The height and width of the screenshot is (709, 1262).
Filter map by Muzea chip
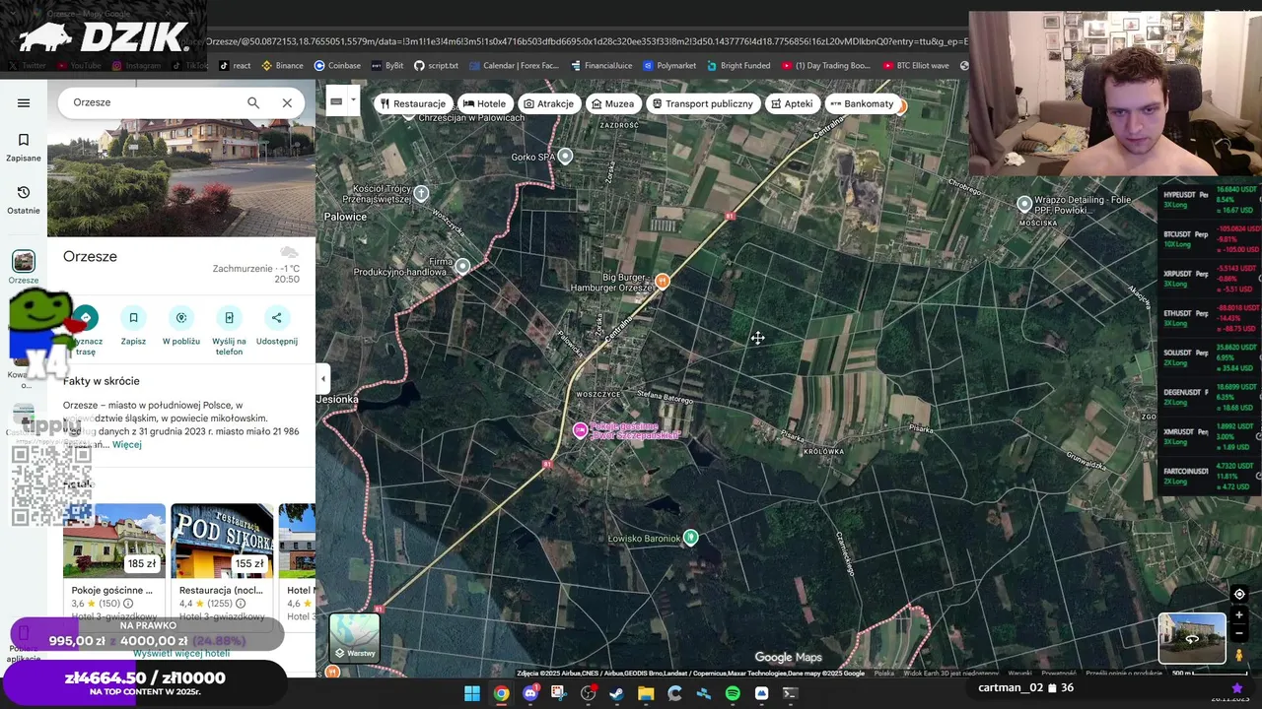[612, 103]
